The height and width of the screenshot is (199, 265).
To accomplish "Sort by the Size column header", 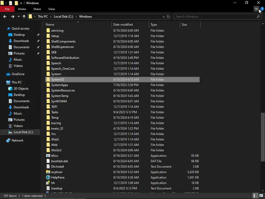I will tap(184, 25).
